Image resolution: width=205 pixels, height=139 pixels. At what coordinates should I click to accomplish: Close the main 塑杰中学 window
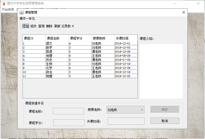pos(198,3)
